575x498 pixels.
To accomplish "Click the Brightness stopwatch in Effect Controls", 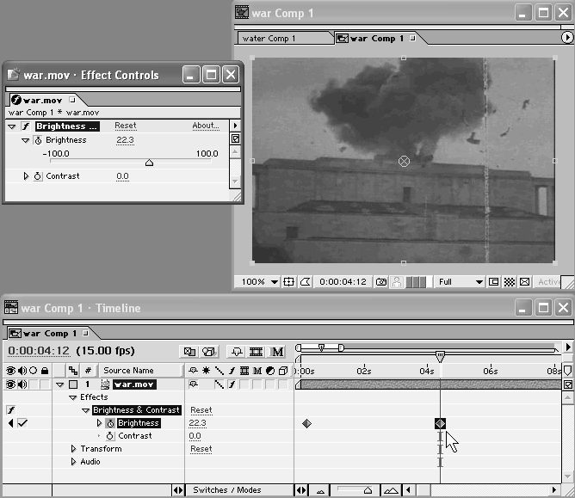I will tap(38, 140).
